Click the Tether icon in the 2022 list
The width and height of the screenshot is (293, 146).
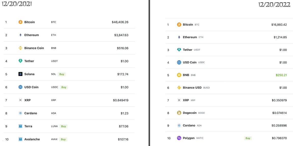[x=179, y=50]
